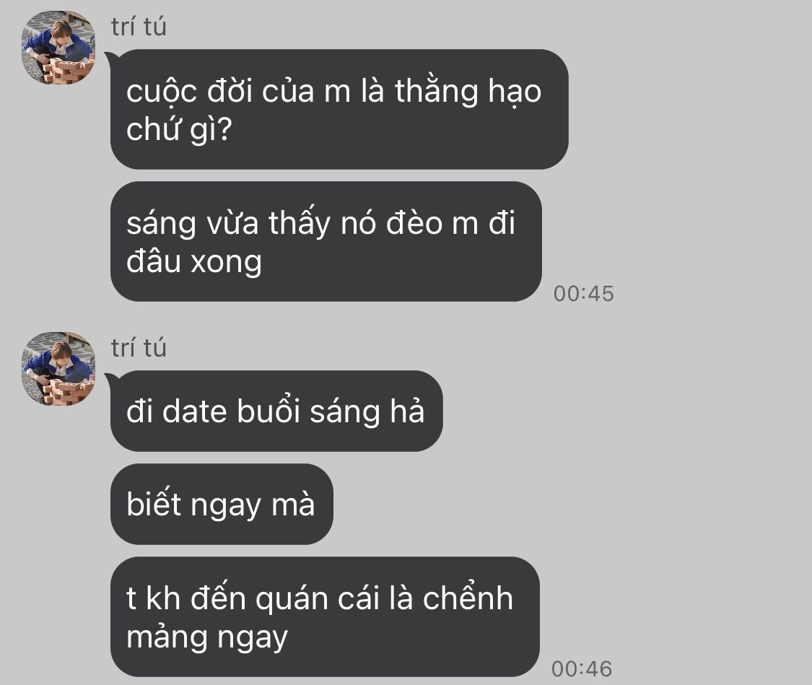Viewport: 812px width, 685px height.
Task: Click the word 'chềnh' in last message
Action: tap(468, 598)
